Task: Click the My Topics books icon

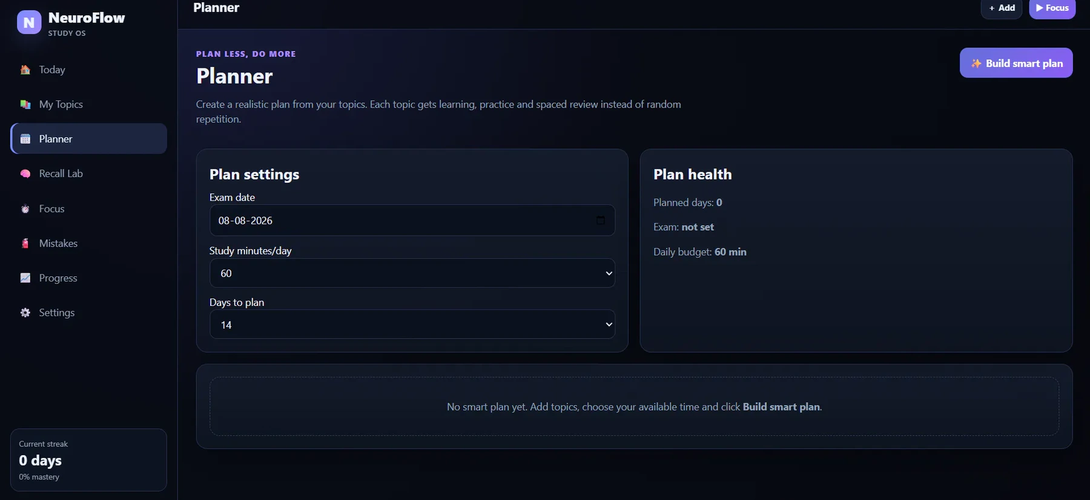Action: point(25,104)
